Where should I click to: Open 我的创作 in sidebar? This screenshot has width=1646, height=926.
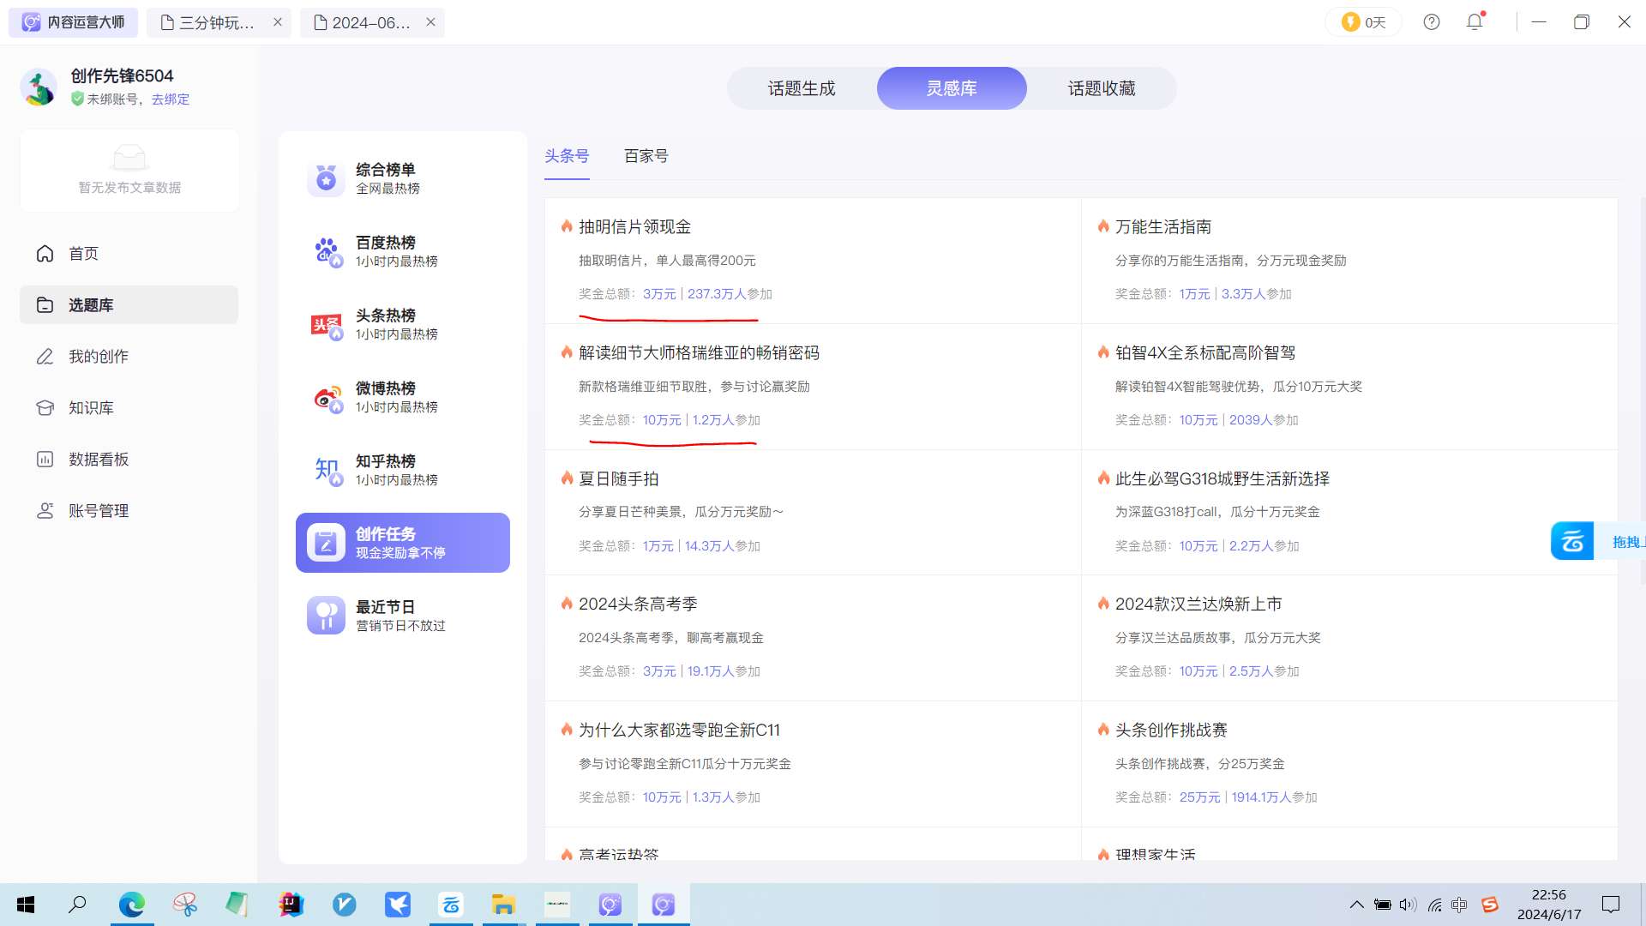tap(98, 357)
